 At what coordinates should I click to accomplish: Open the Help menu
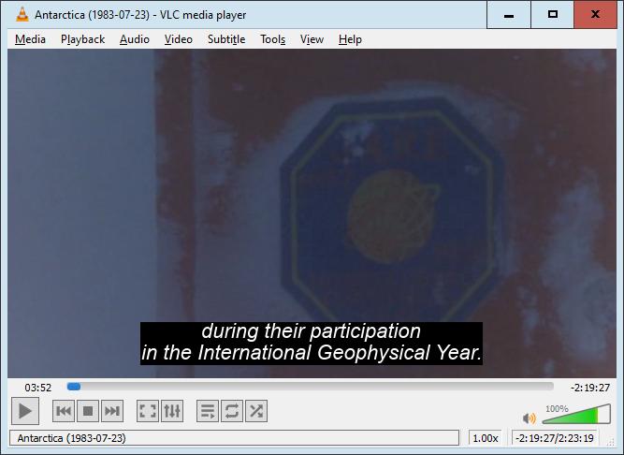coord(350,39)
